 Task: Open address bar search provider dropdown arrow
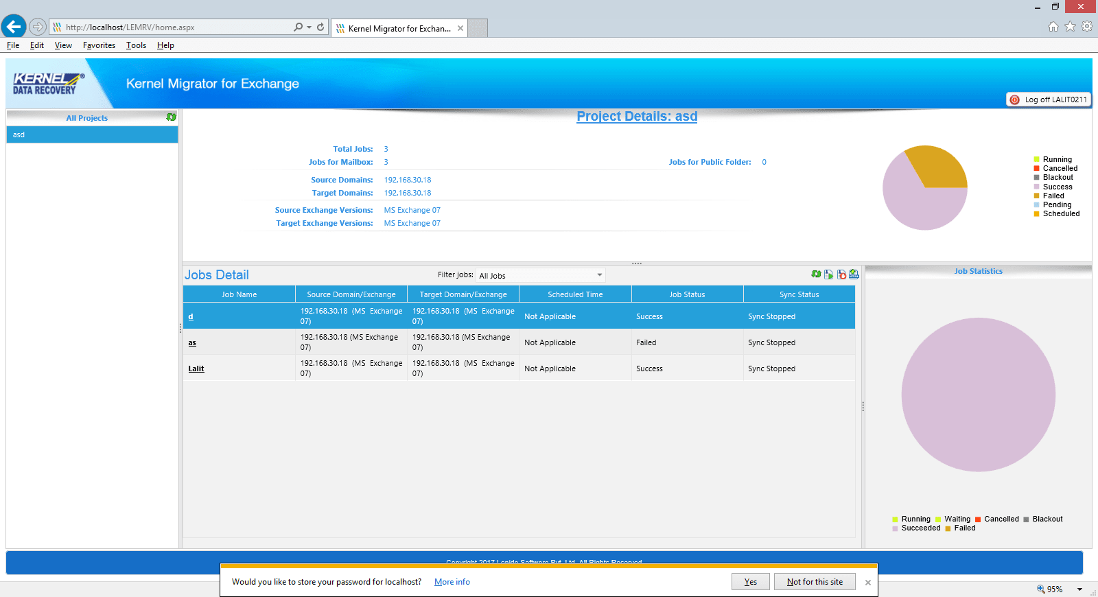click(x=309, y=27)
